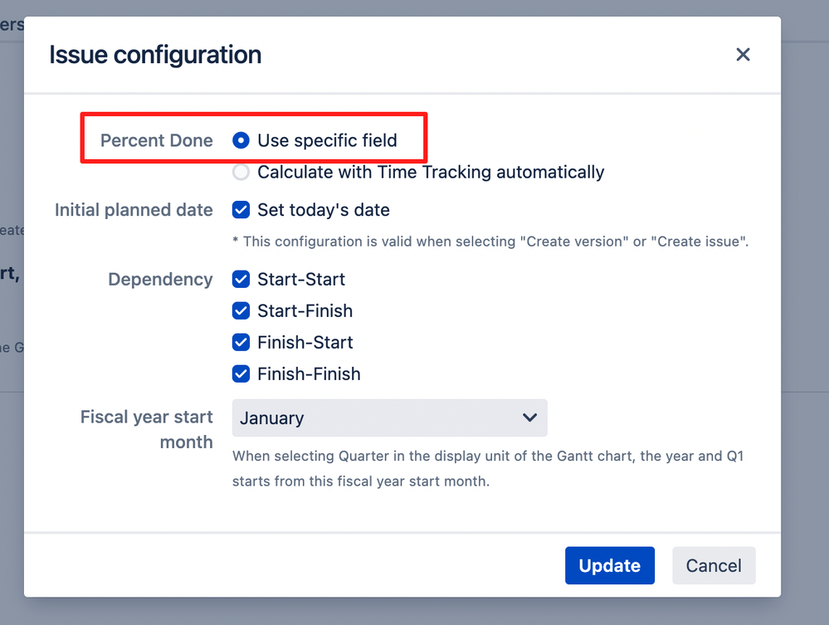Viewport: 829px width, 625px height.
Task: Disable the Finish-Start dependency checkbox
Action: [x=241, y=343]
